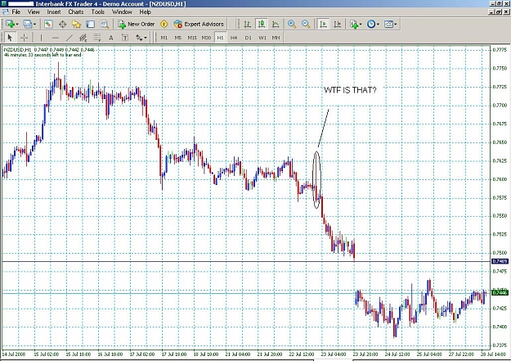Open the Window menu
Image resolution: width=511 pixels, height=361 pixels.
[x=122, y=12]
